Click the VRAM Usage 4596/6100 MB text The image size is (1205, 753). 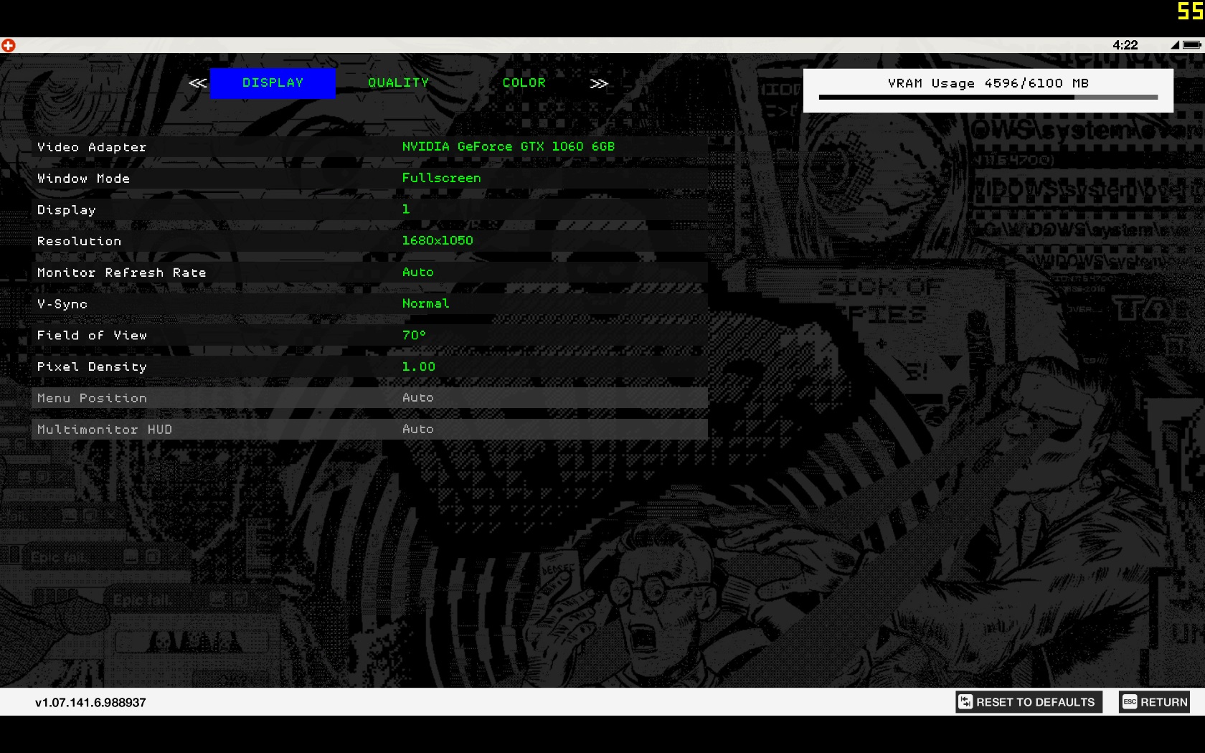(x=988, y=83)
